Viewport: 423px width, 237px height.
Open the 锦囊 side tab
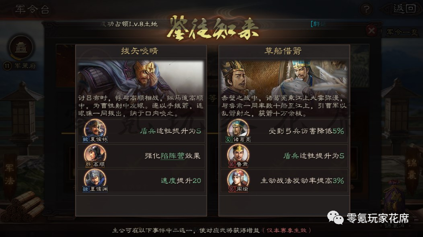(412, 169)
